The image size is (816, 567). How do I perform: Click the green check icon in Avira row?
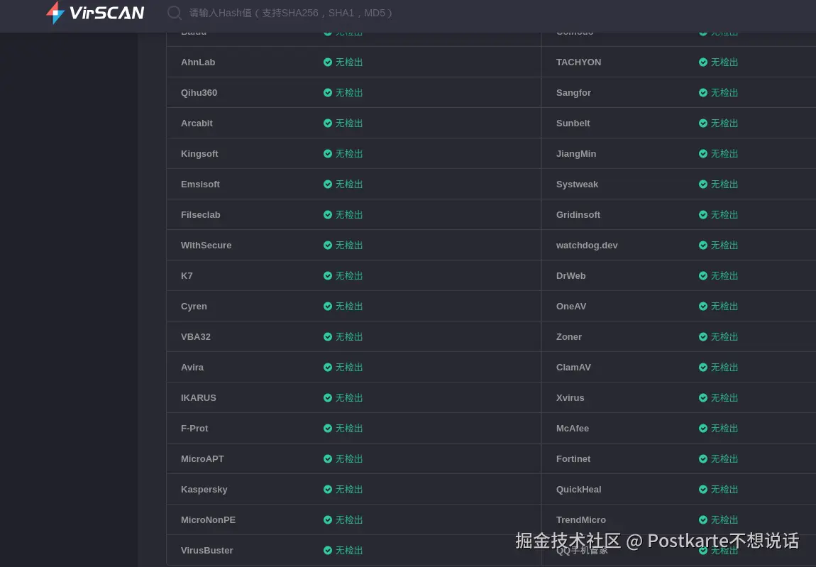click(x=328, y=367)
